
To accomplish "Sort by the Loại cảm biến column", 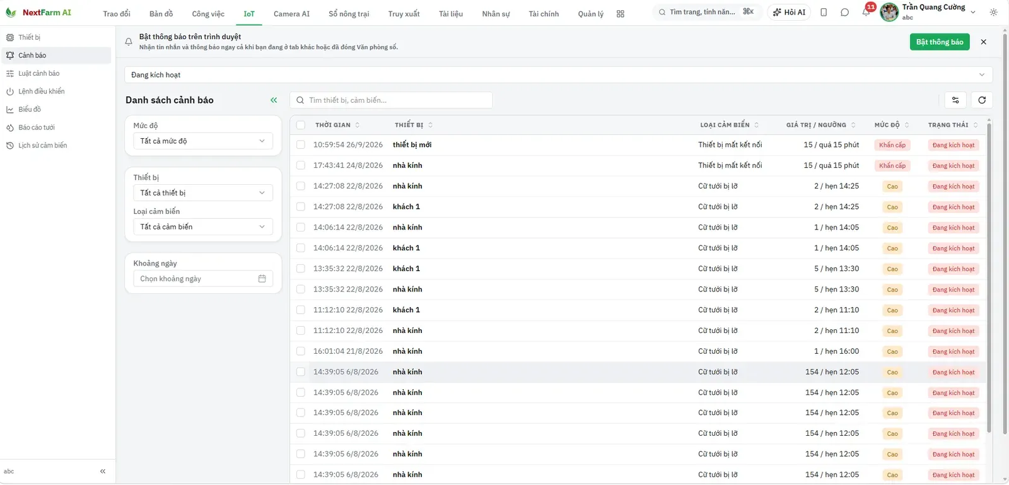I will pos(730,125).
